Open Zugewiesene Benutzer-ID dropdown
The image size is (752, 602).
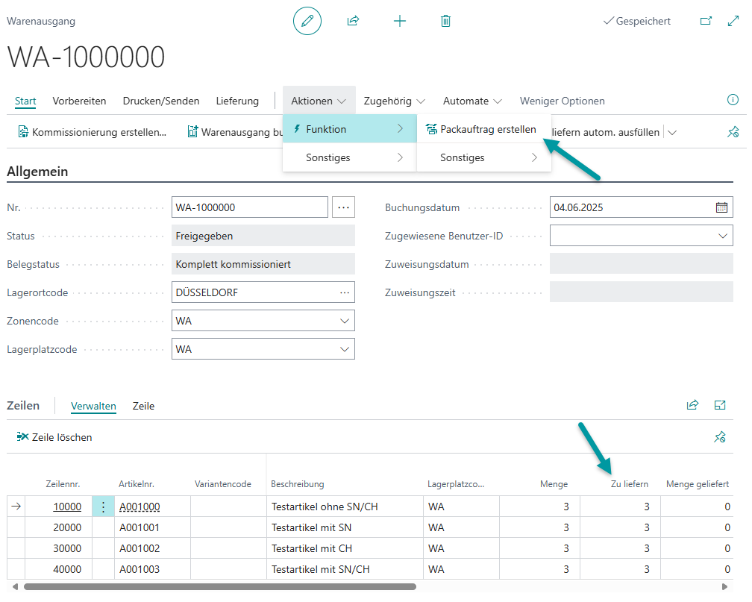click(722, 236)
